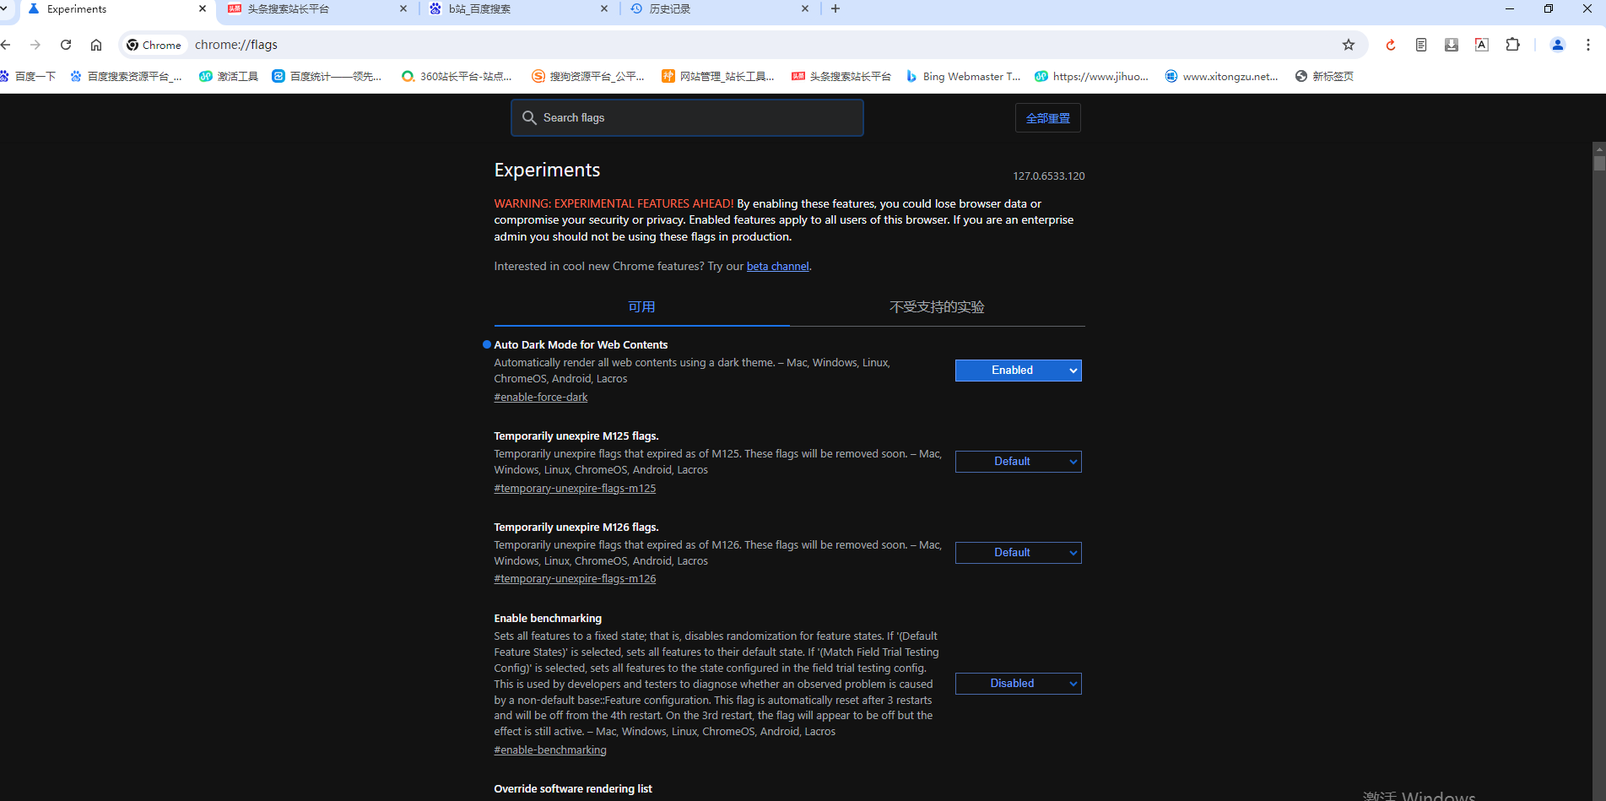Click the #enable-force-dark anchor link
This screenshot has height=801, width=1606.
[x=541, y=397]
